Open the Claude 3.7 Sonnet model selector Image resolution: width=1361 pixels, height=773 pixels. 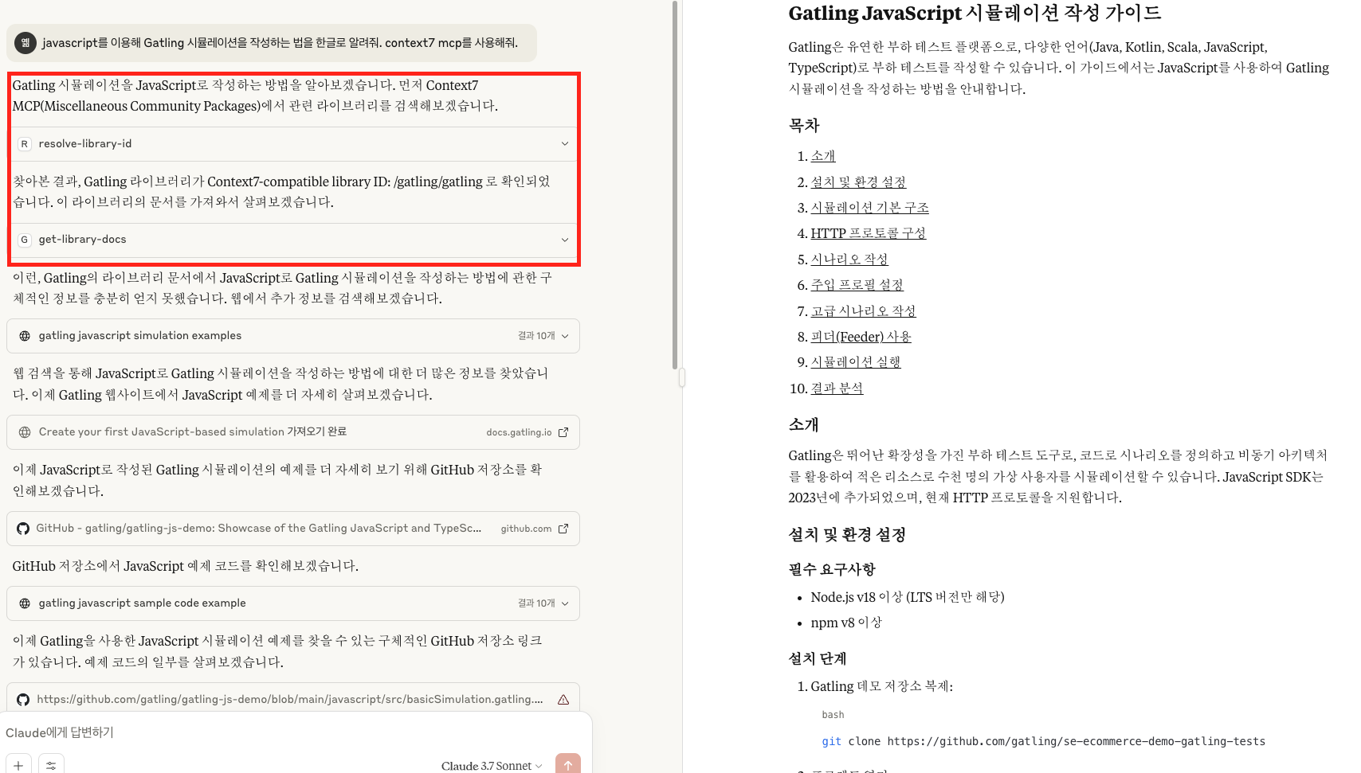[492, 766]
